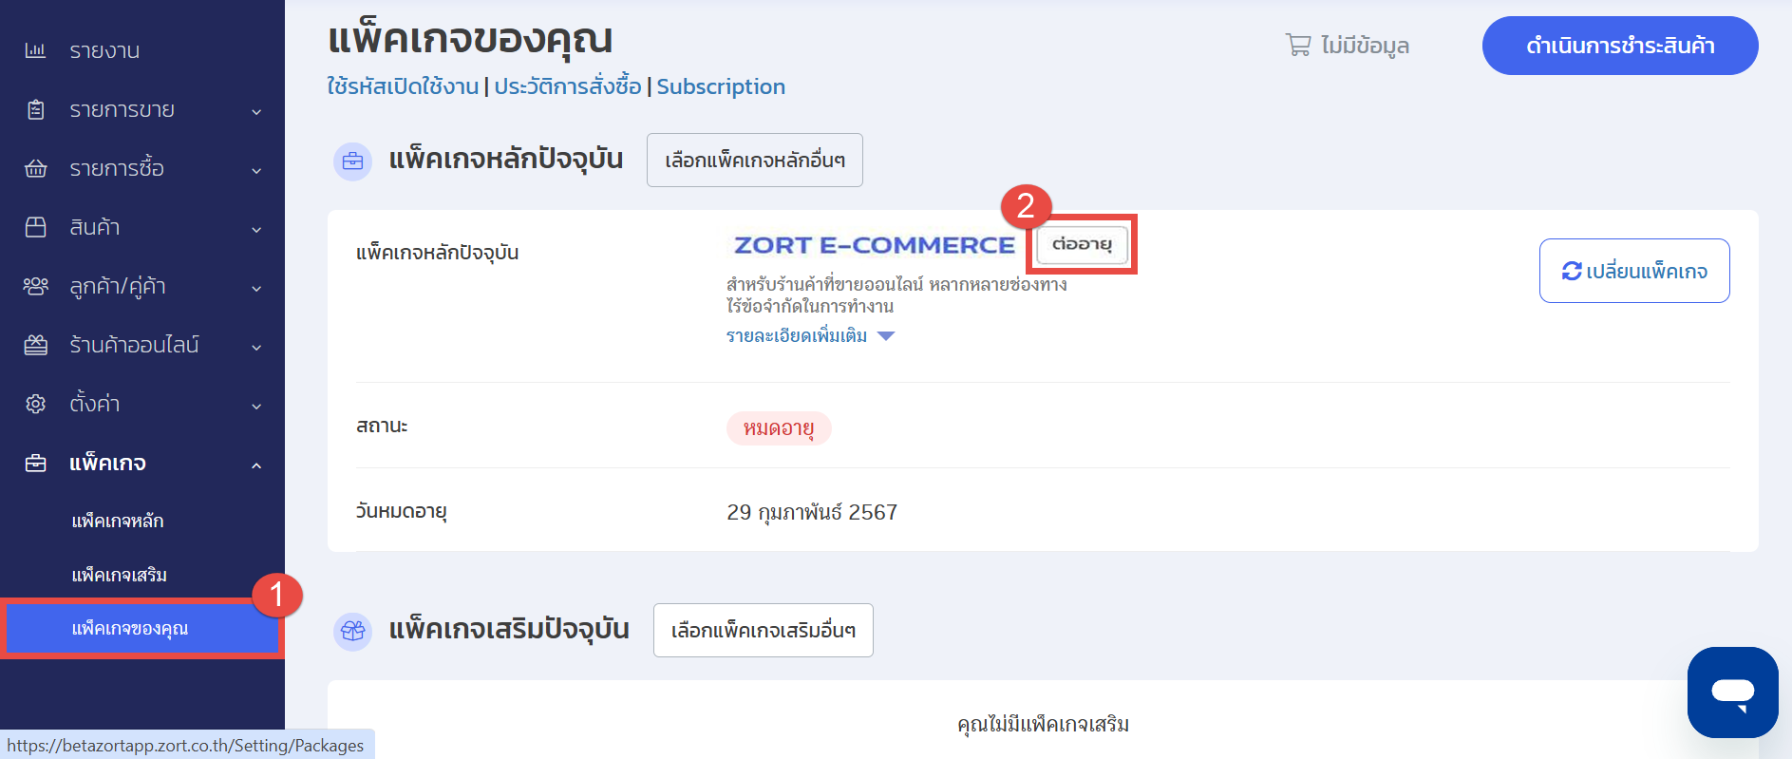The width and height of the screenshot is (1792, 759).
Task: Click the settings gear icon
Action: 35,404
